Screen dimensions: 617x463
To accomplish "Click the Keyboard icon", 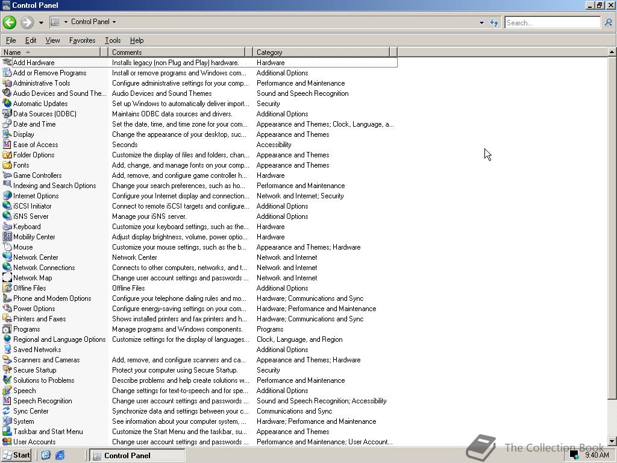I will 7,227.
